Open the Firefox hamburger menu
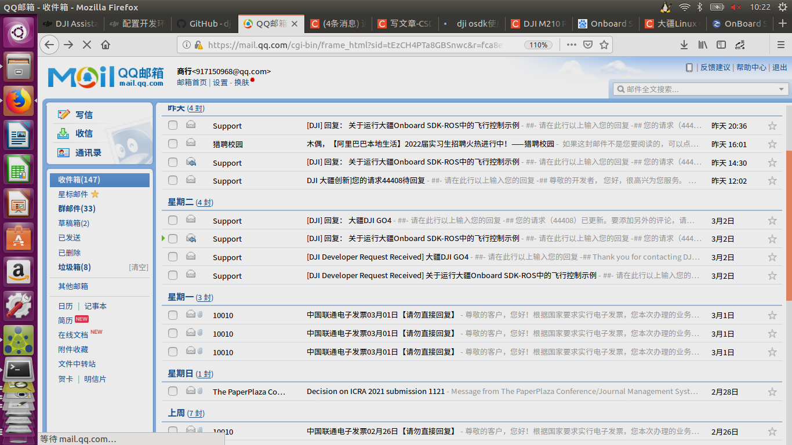Image resolution: width=792 pixels, height=445 pixels. pyautogui.click(x=781, y=45)
